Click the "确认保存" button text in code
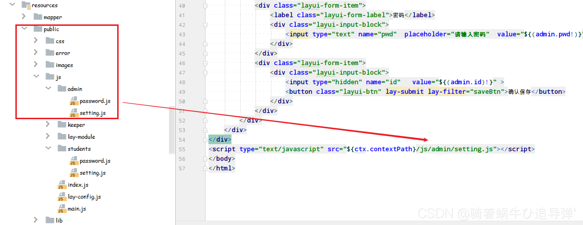 click(520, 92)
